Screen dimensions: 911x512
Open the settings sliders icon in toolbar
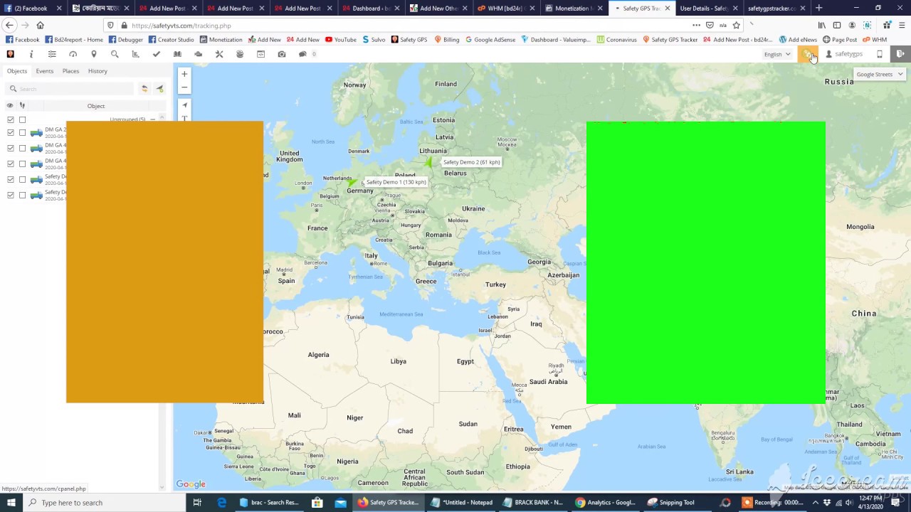[52, 54]
